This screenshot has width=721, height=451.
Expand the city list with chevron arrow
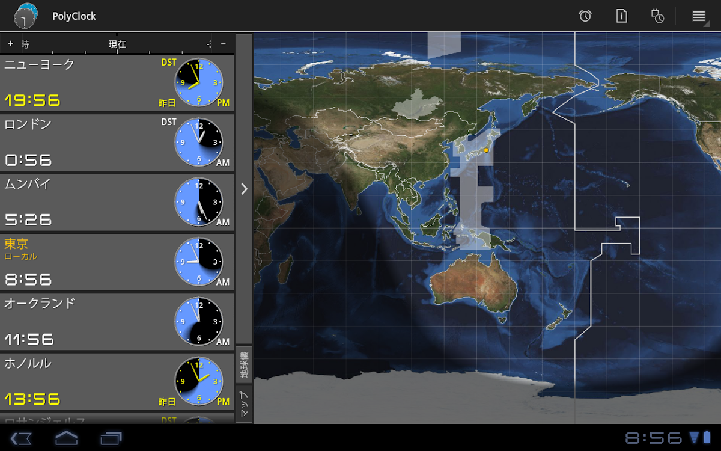pos(244,189)
